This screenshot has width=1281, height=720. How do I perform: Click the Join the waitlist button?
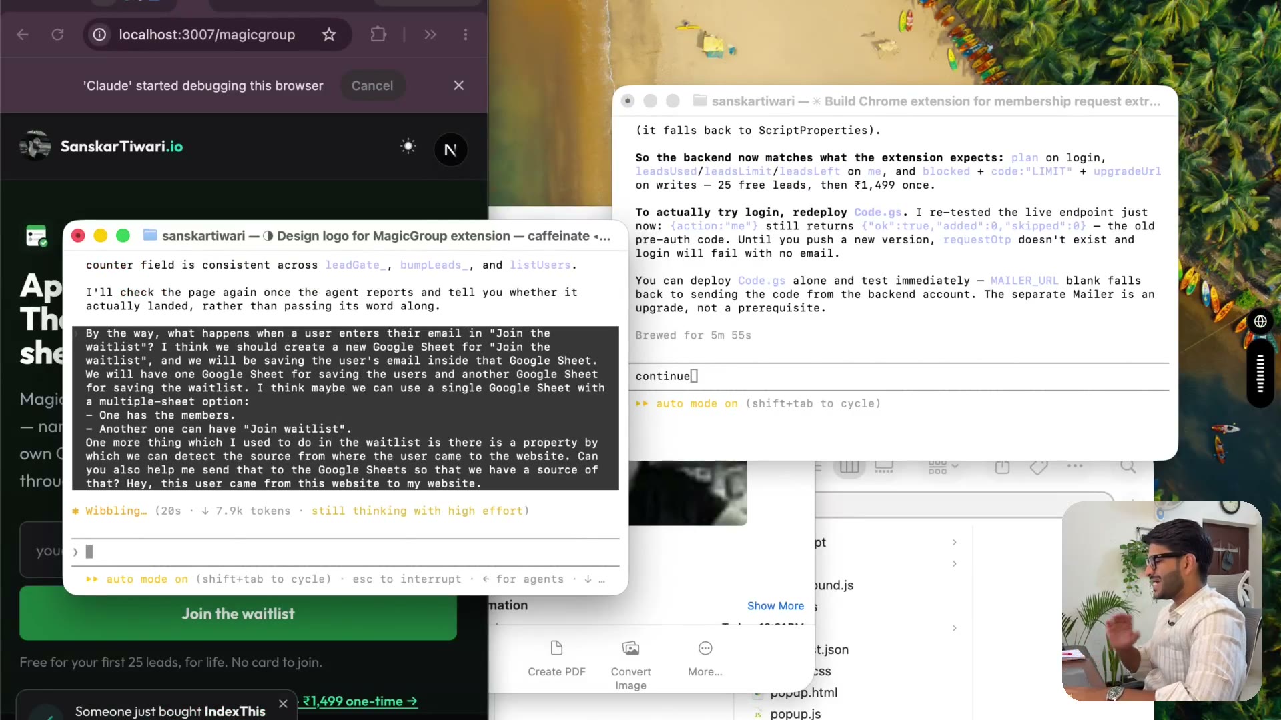pyautogui.click(x=238, y=614)
